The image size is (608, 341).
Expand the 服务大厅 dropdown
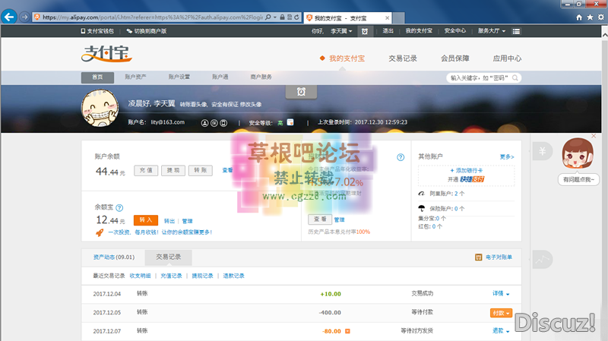[491, 31]
